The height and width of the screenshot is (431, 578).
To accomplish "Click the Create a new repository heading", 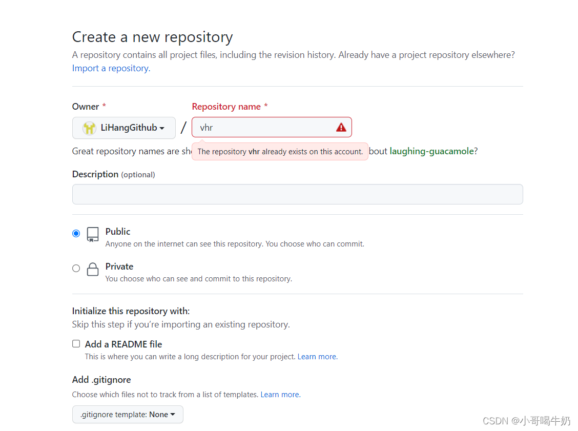I will 153,37.
